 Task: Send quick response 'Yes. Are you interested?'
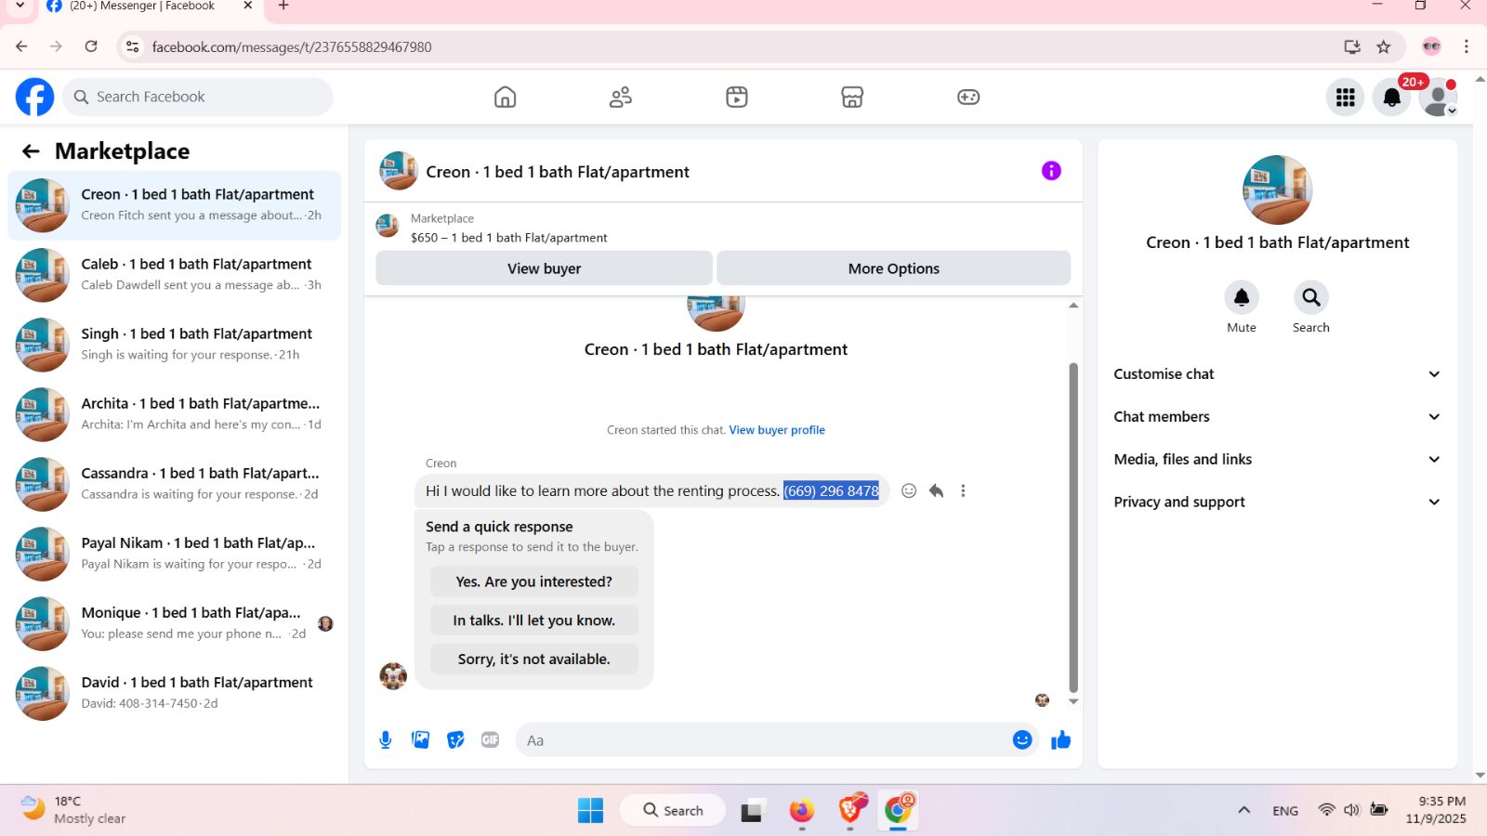tap(534, 581)
